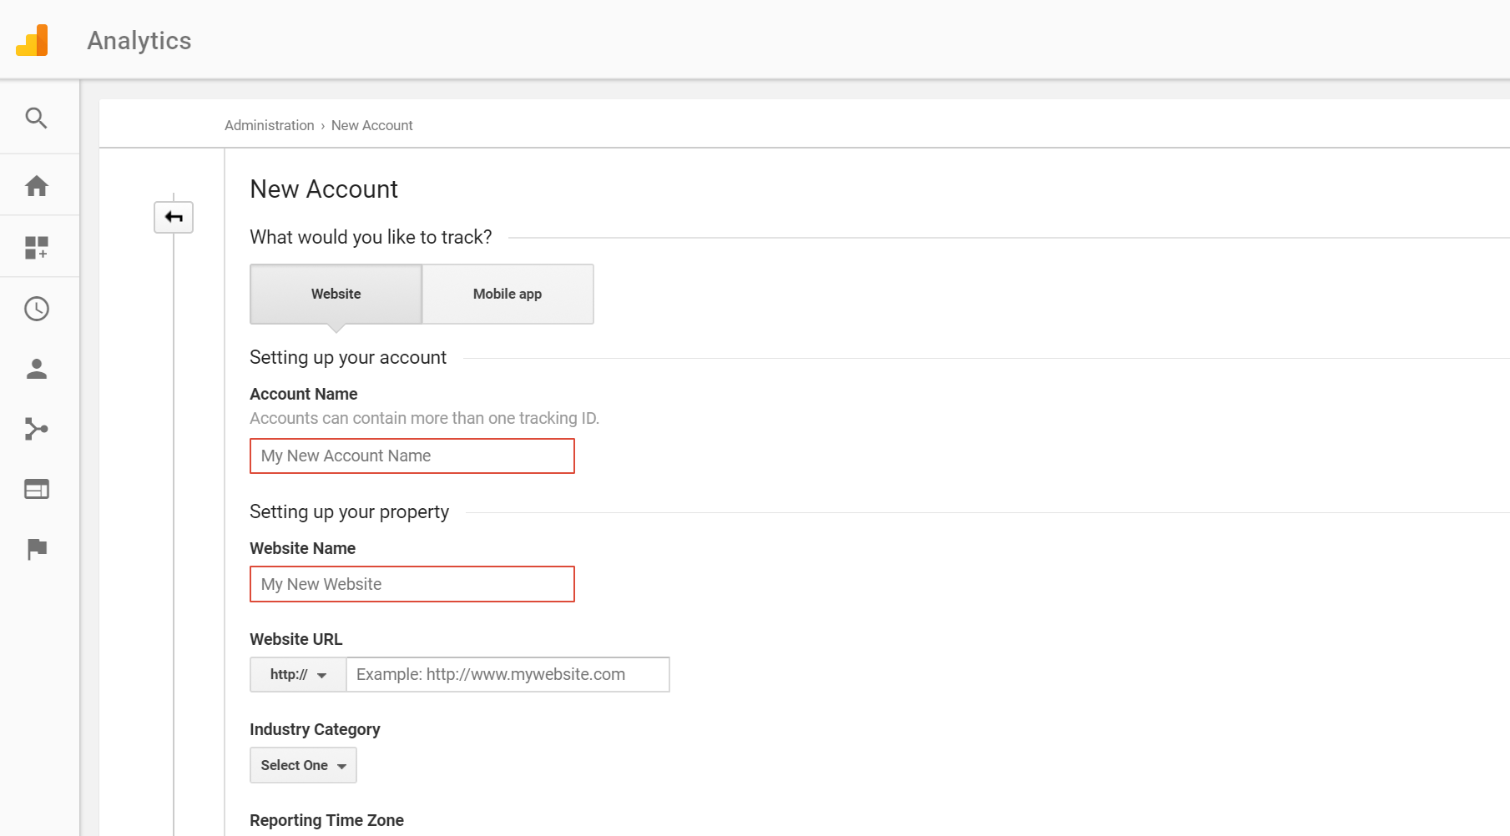Screen dimensions: 1510x836
Task: Open the search icon in the sidebar
Action: pyautogui.click(x=37, y=118)
